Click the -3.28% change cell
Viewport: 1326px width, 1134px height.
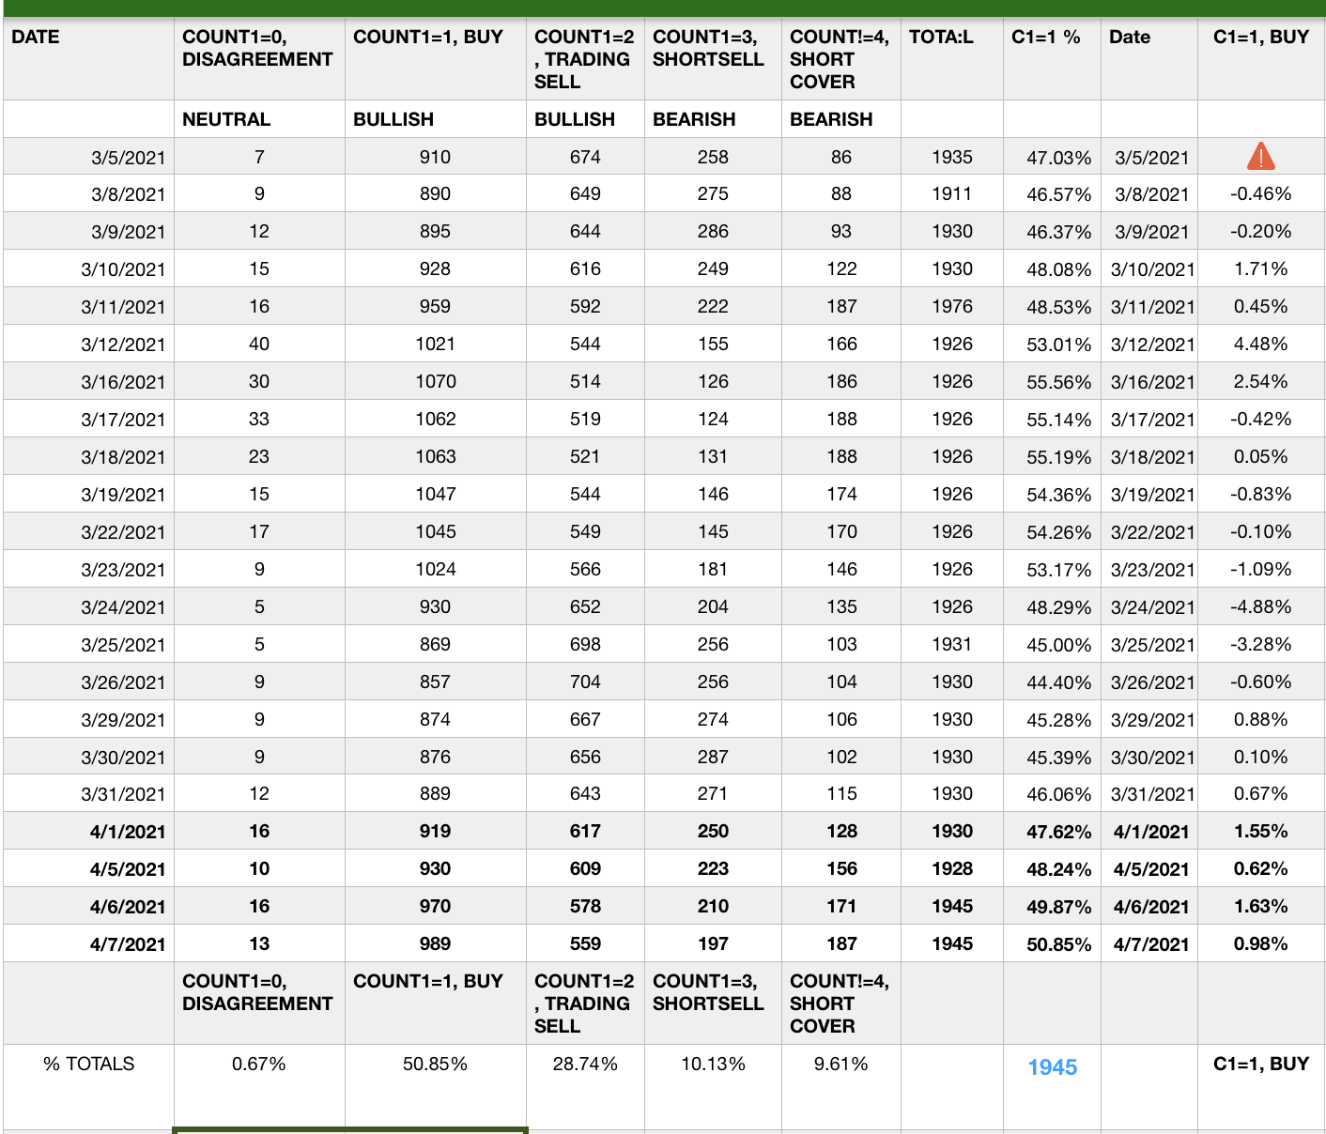pyautogui.click(x=1260, y=645)
